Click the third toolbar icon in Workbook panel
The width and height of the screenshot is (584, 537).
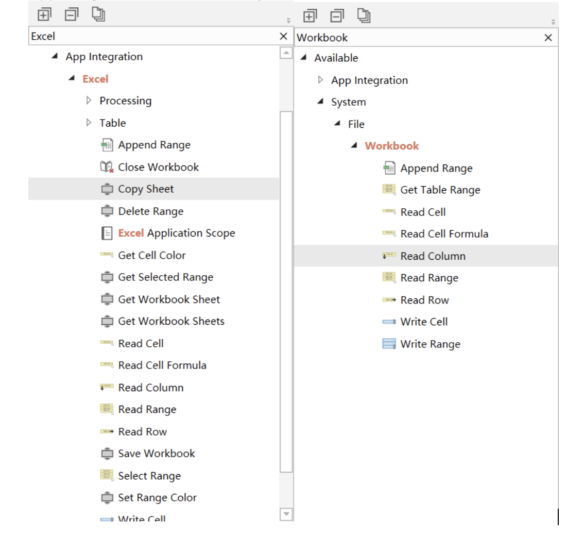pos(364,15)
